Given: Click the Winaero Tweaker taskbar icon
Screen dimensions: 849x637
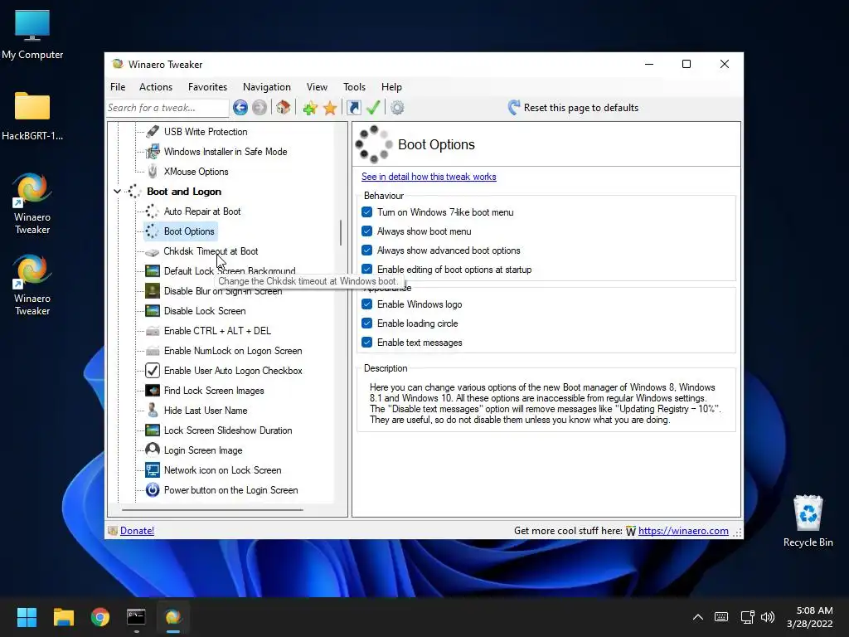Looking at the screenshot, I should 172,617.
